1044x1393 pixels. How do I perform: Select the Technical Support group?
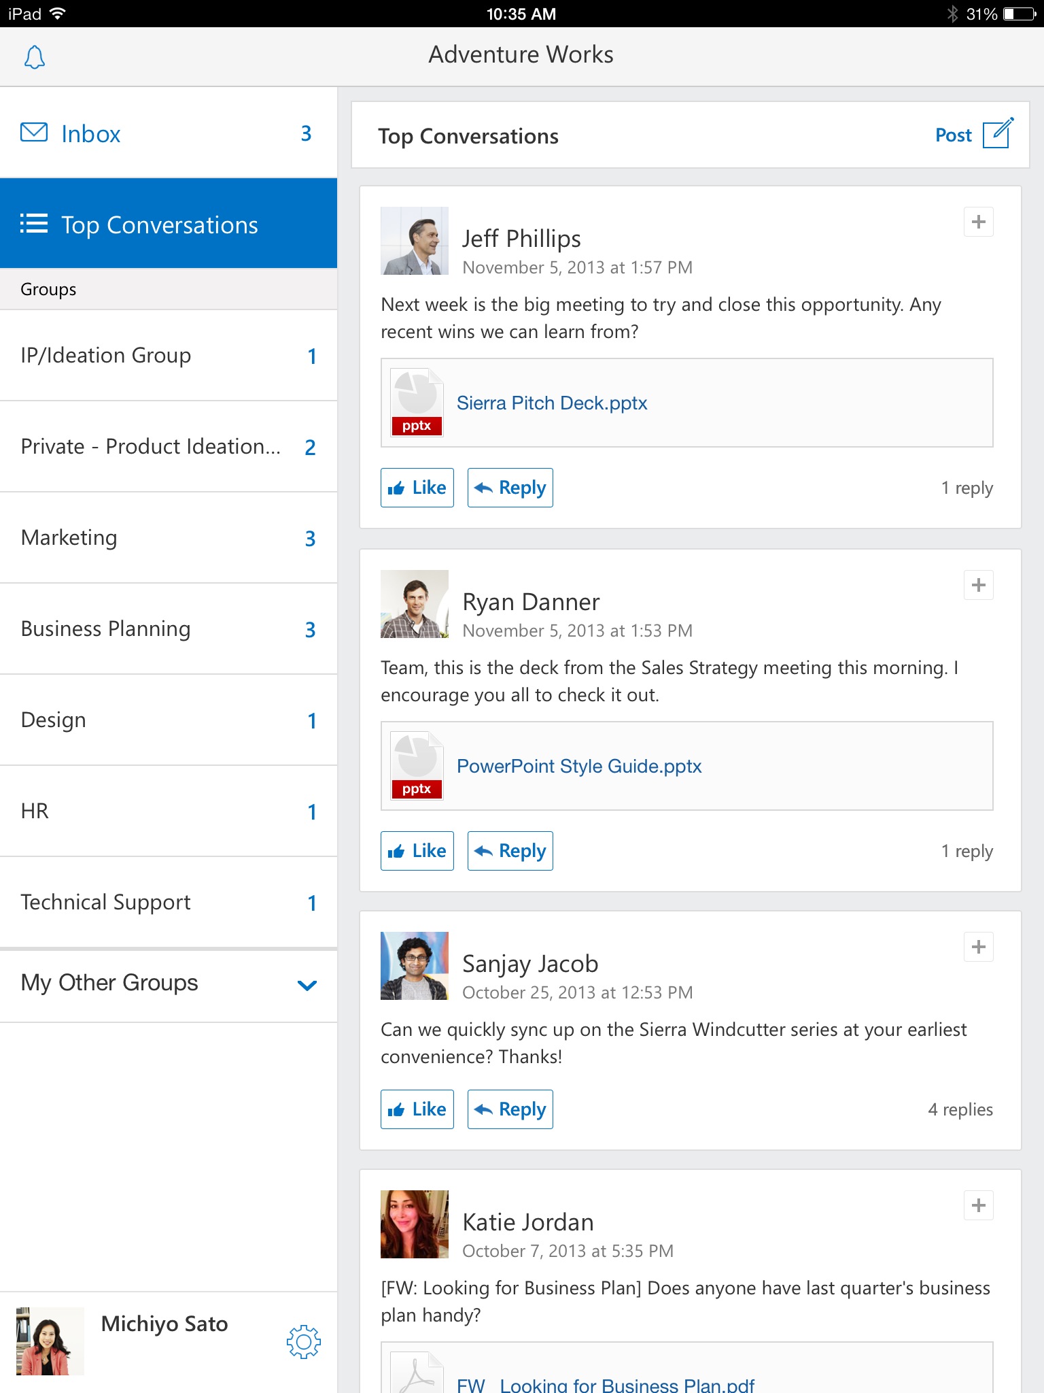[106, 903]
